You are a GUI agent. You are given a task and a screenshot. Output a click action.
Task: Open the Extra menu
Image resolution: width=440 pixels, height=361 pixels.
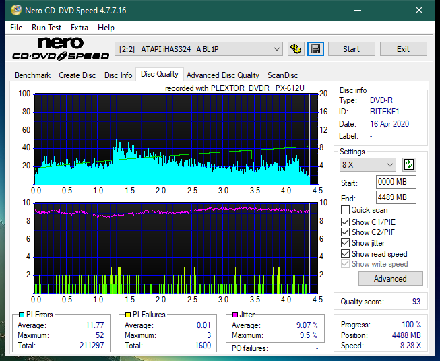(80, 28)
